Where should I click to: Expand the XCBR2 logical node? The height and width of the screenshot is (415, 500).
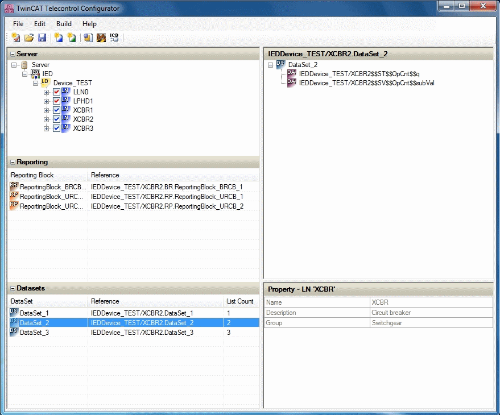[47, 119]
